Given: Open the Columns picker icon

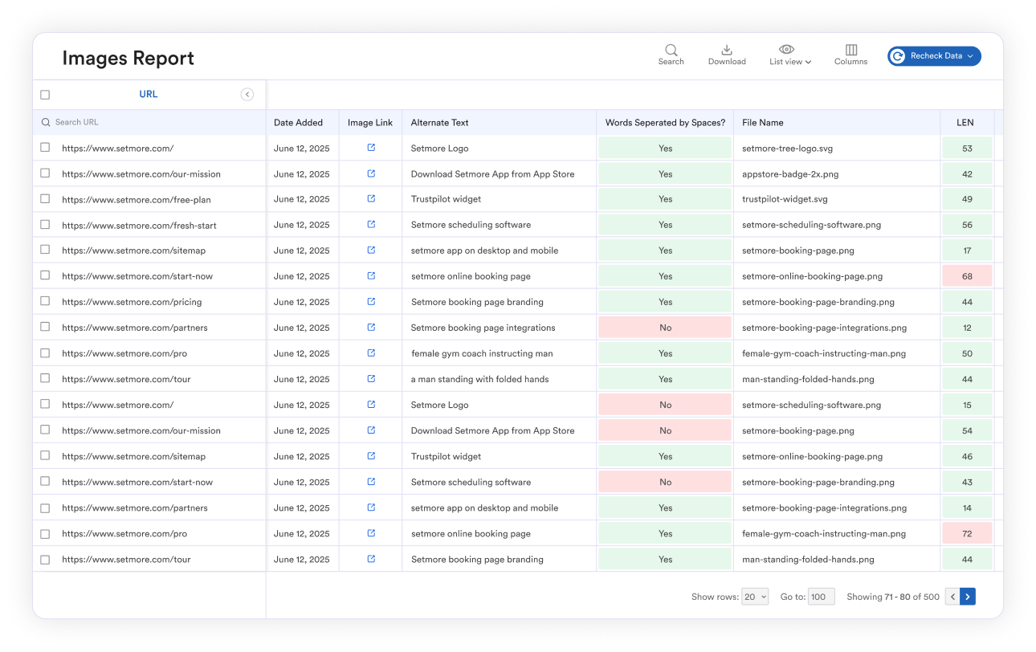Looking at the screenshot, I should (850, 49).
